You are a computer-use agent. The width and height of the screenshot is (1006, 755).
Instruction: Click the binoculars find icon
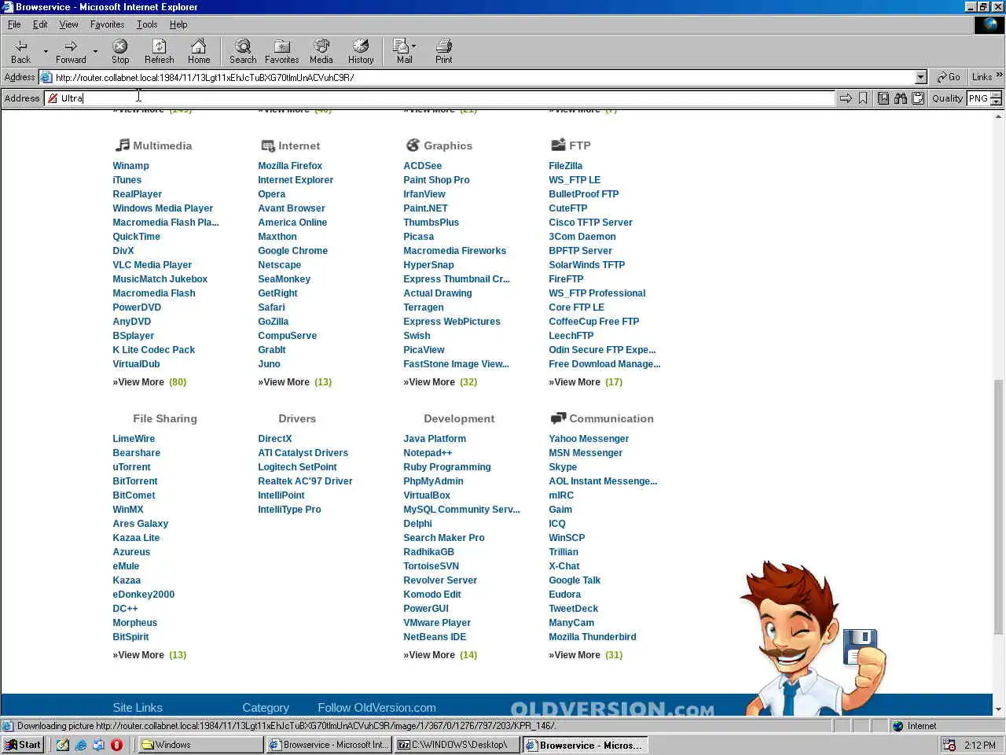click(x=901, y=98)
